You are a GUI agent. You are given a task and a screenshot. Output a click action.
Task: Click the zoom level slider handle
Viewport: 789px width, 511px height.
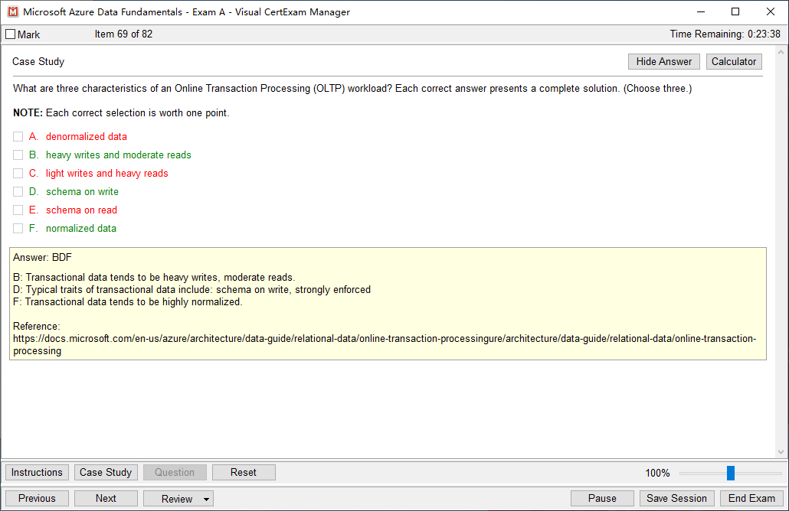tap(731, 473)
